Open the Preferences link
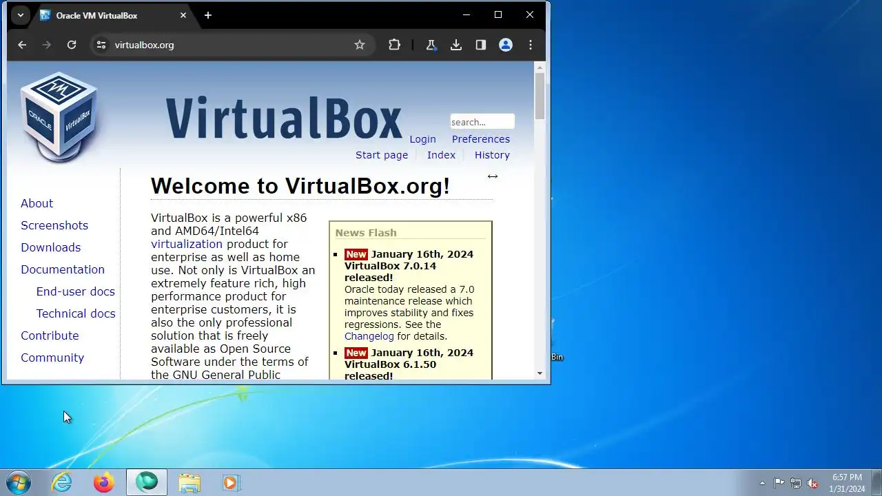 coord(481,139)
